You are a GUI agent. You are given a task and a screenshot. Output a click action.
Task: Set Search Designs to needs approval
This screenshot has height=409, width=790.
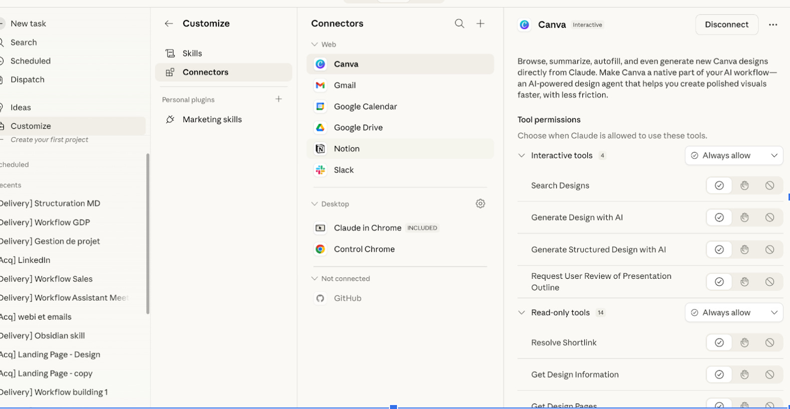745,186
